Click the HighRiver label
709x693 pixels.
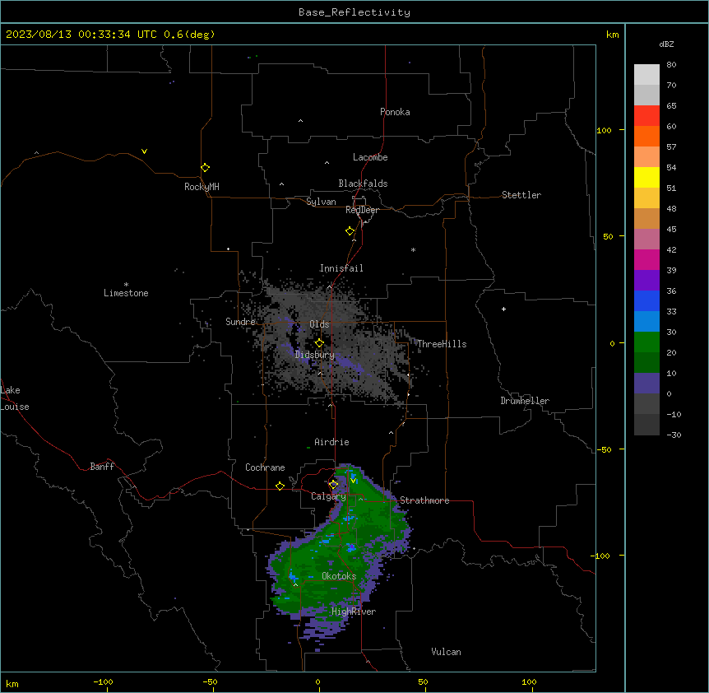(354, 612)
